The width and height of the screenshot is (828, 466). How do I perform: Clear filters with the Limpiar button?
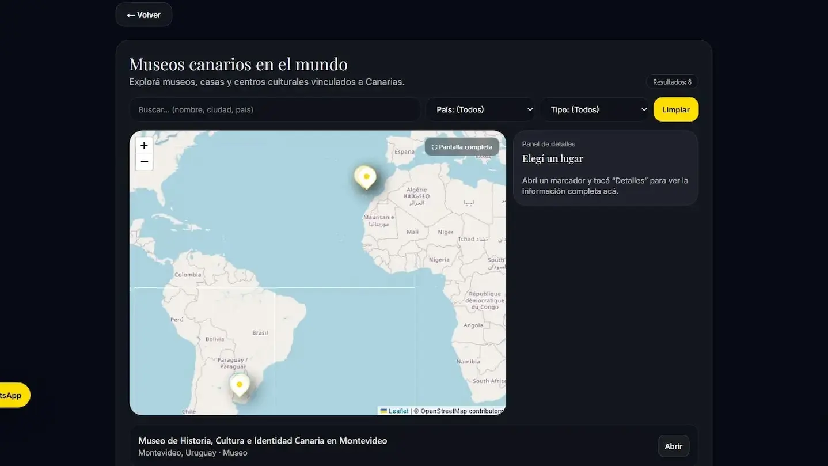(x=676, y=109)
